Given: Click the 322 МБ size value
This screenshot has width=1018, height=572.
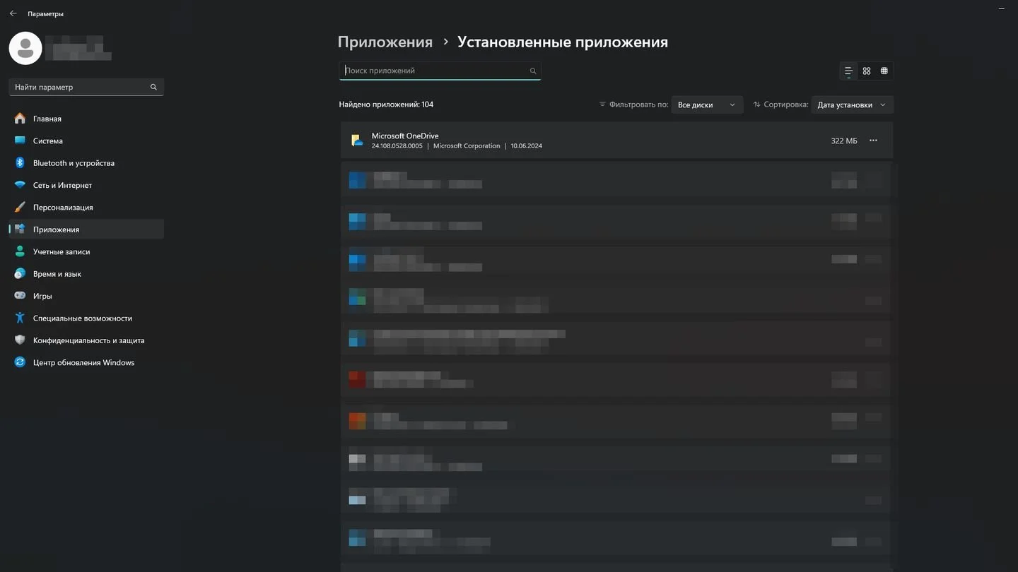Looking at the screenshot, I should point(844,141).
